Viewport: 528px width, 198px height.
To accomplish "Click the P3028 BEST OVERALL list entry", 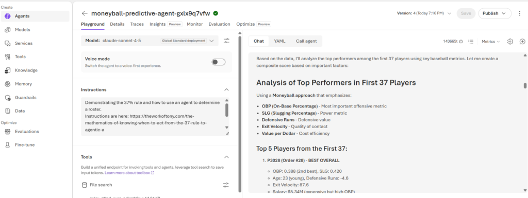I will [x=303, y=160].
